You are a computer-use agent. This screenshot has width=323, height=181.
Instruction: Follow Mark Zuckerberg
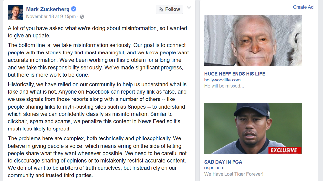tap(169, 9)
